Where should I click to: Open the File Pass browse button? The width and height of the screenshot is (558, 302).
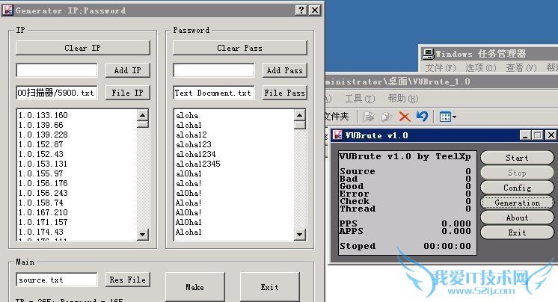tap(285, 93)
